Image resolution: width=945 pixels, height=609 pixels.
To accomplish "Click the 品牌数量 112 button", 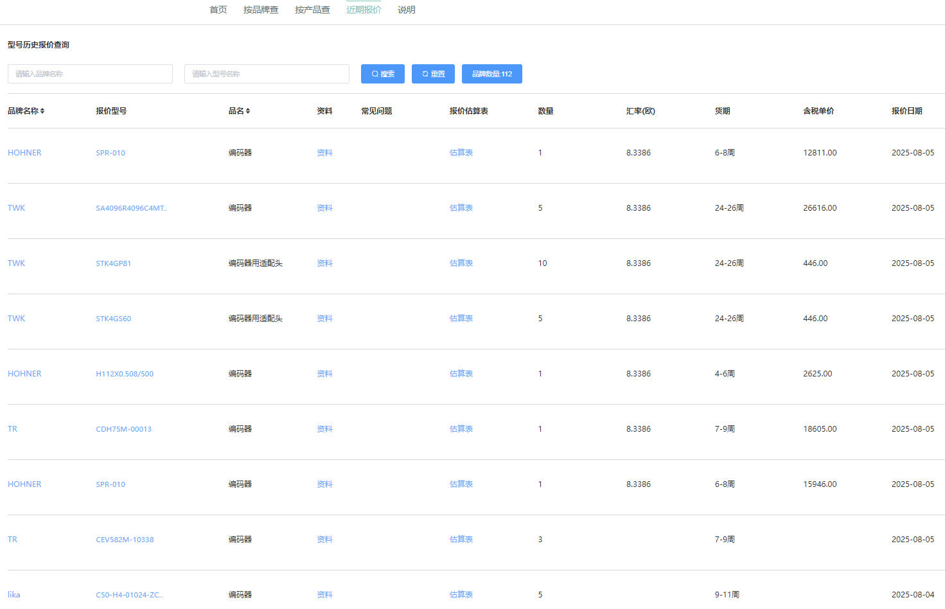I will coord(491,74).
